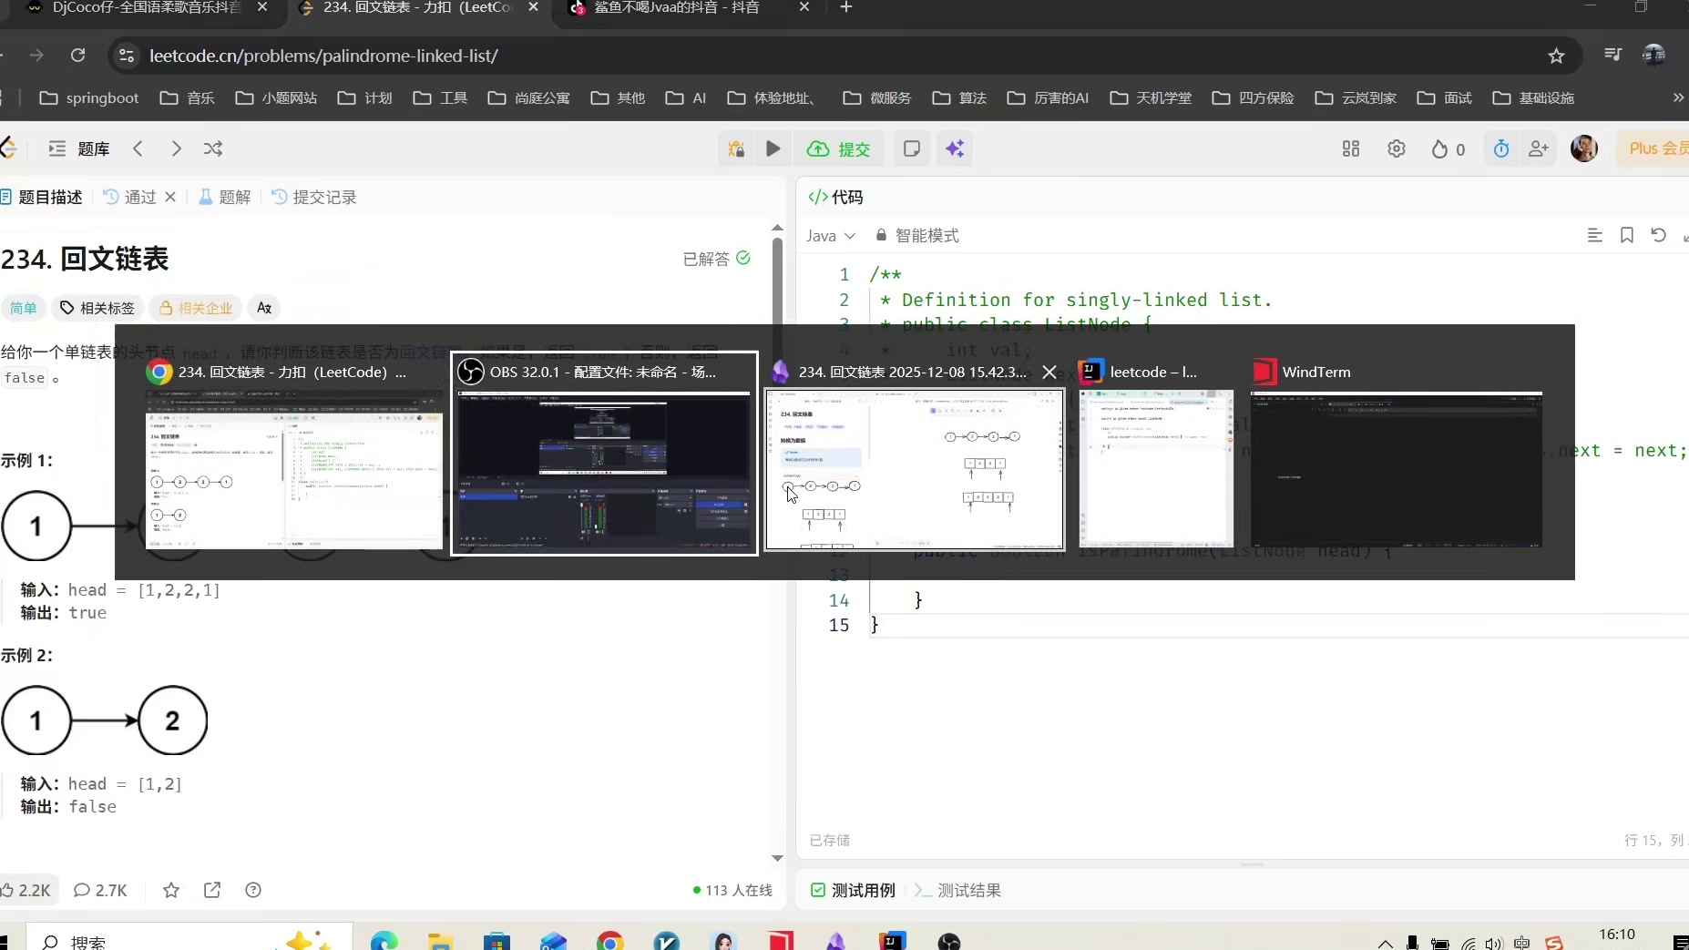Expand the 相关标签 tags section

coord(97,308)
